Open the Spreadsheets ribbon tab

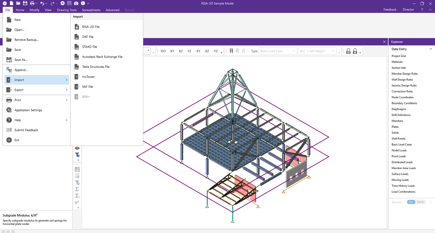(x=91, y=10)
